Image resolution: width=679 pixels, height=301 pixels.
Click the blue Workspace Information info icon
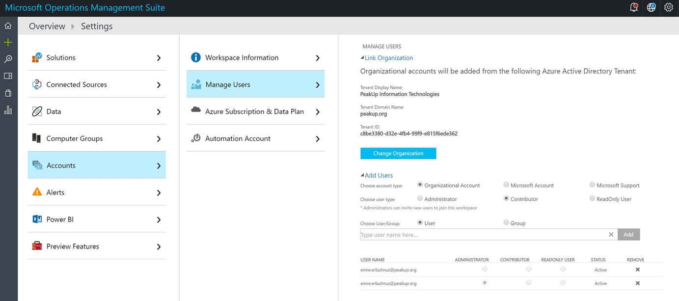coord(196,57)
